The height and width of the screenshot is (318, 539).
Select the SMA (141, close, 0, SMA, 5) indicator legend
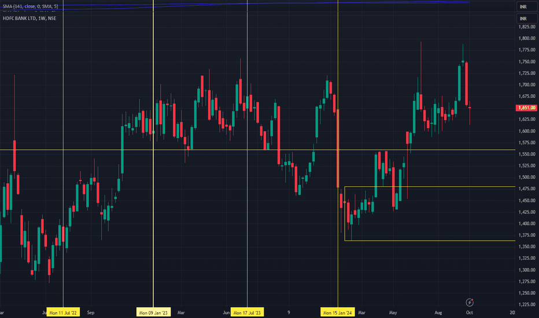pos(30,6)
